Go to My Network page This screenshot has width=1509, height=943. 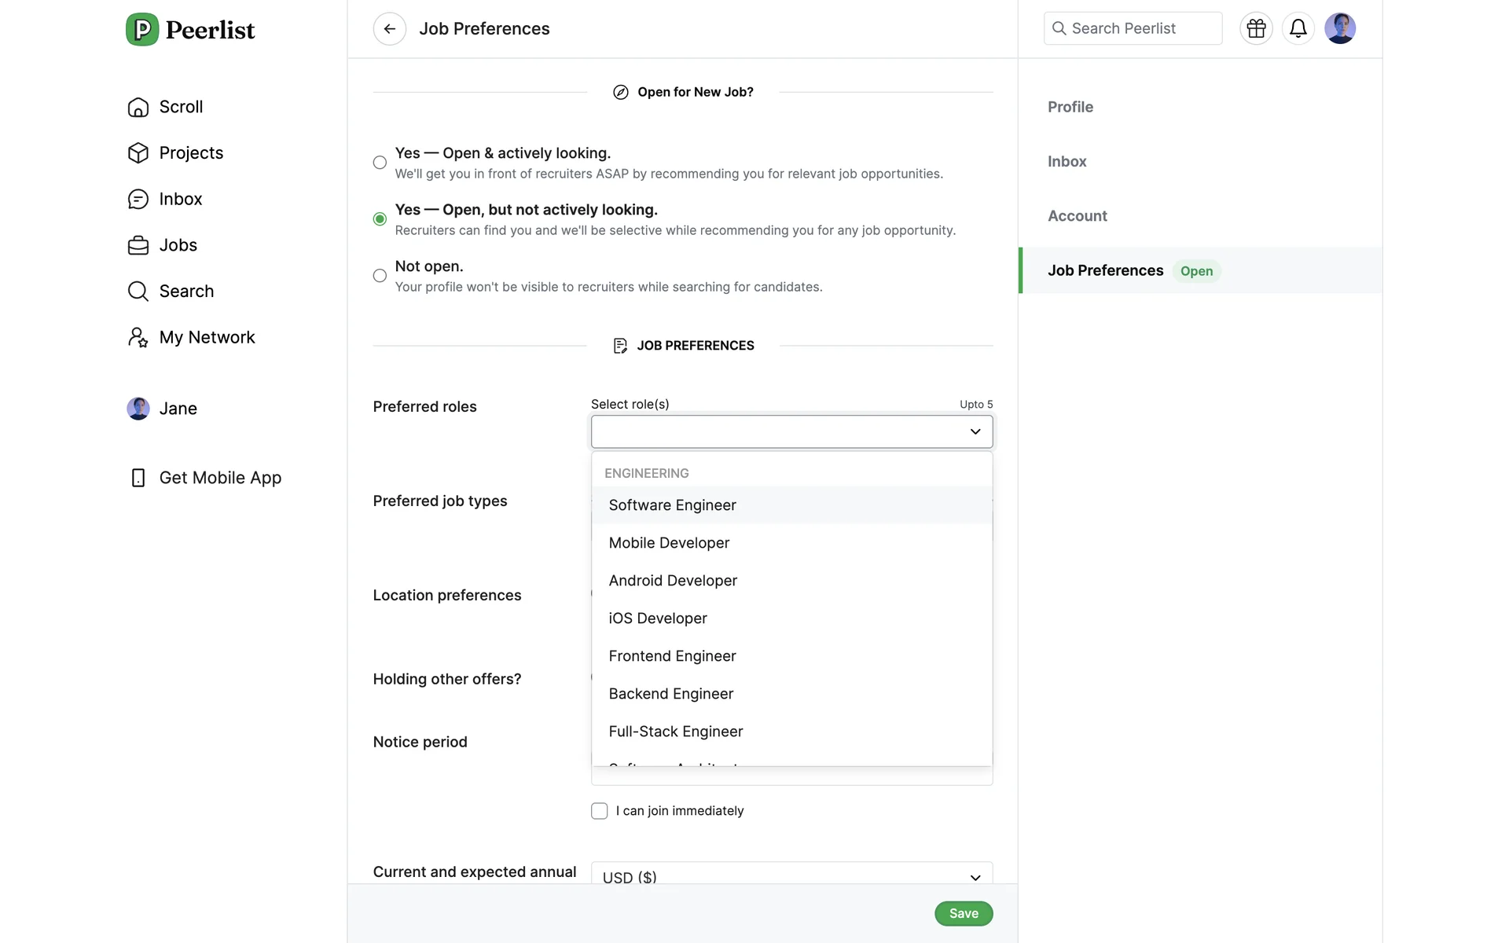pos(207,338)
